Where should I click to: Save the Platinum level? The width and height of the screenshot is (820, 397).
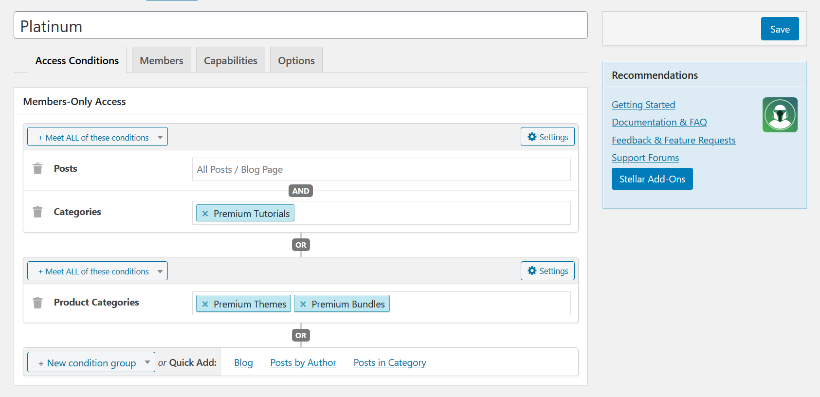(x=780, y=29)
